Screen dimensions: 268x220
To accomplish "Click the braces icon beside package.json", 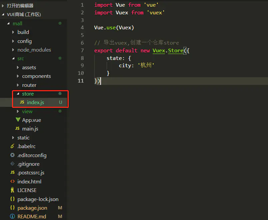I will click(x=12, y=208).
